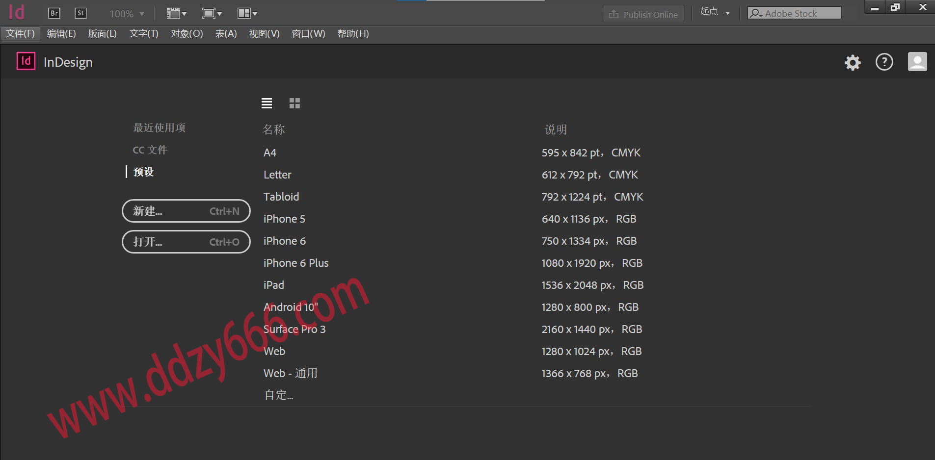935x460 pixels.
Task: Switch to list view layout
Action: pyautogui.click(x=267, y=103)
